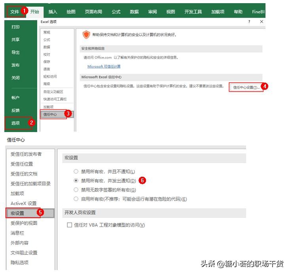This screenshot has width=290, height=274.
Task: Close the Excel 选项 dialog
Action: coord(262,22)
